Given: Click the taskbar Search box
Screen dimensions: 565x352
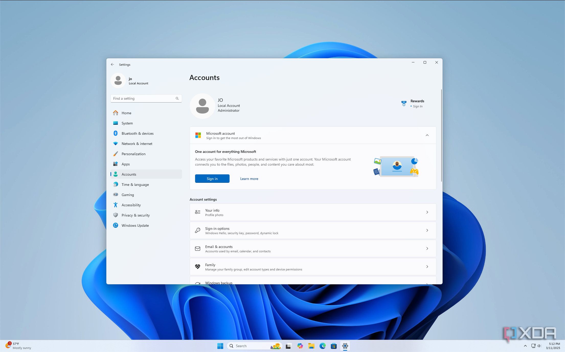Looking at the screenshot, I should (254, 346).
